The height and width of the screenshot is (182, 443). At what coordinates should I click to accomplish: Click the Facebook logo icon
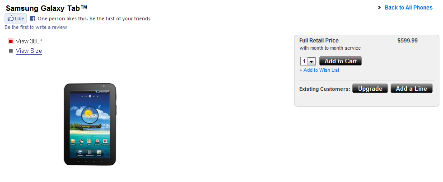coord(33,19)
